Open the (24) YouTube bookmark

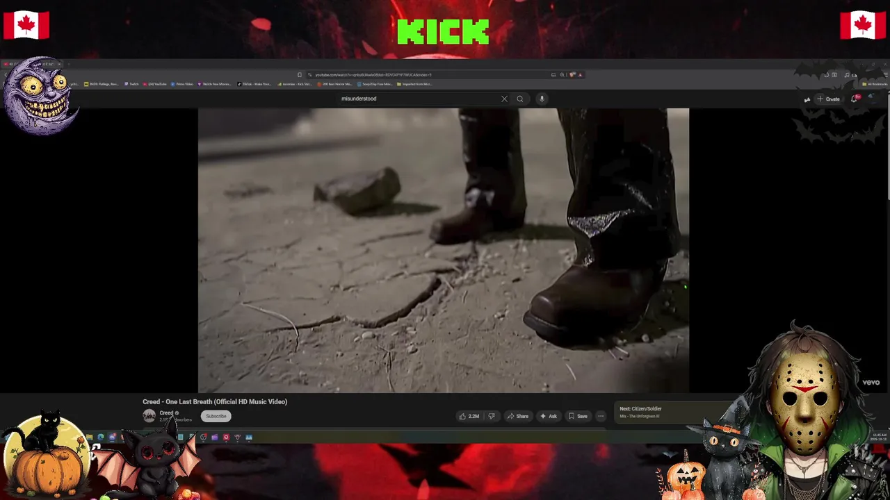point(155,84)
